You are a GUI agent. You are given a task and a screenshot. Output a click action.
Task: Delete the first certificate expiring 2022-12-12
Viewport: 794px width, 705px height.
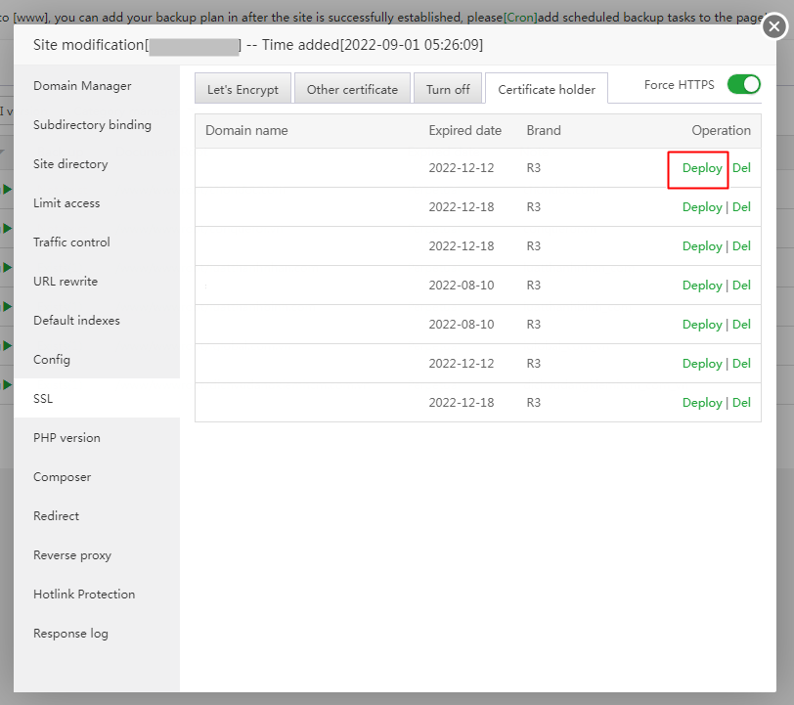[741, 168]
